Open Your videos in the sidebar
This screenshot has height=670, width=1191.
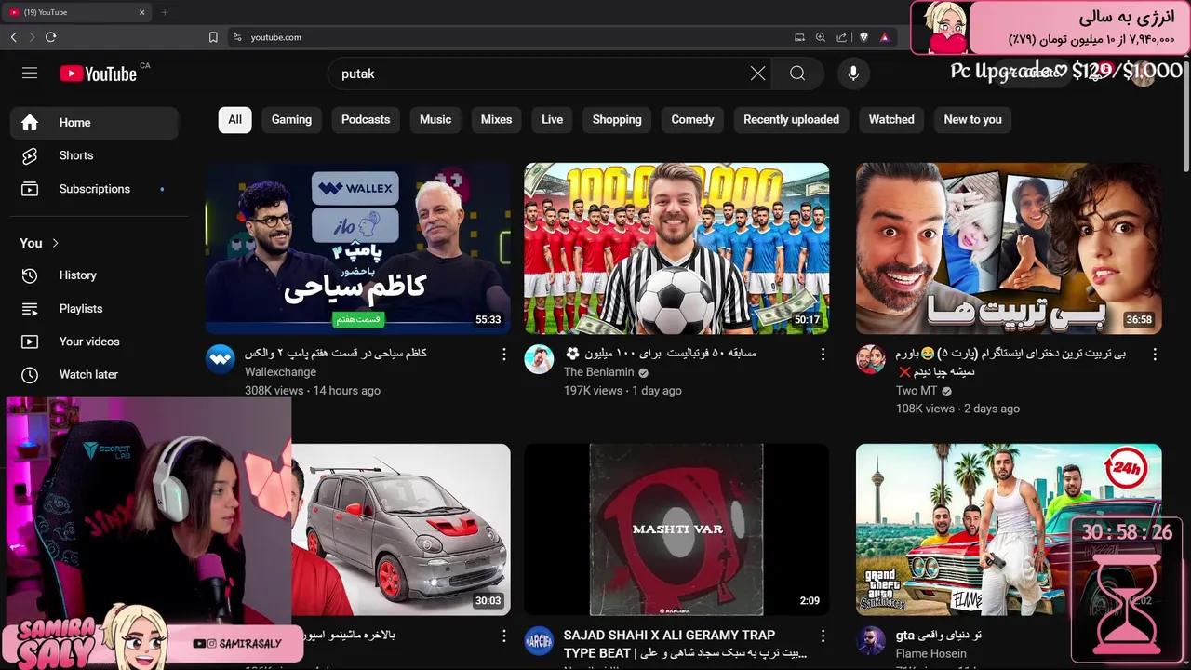[x=94, y=342]
